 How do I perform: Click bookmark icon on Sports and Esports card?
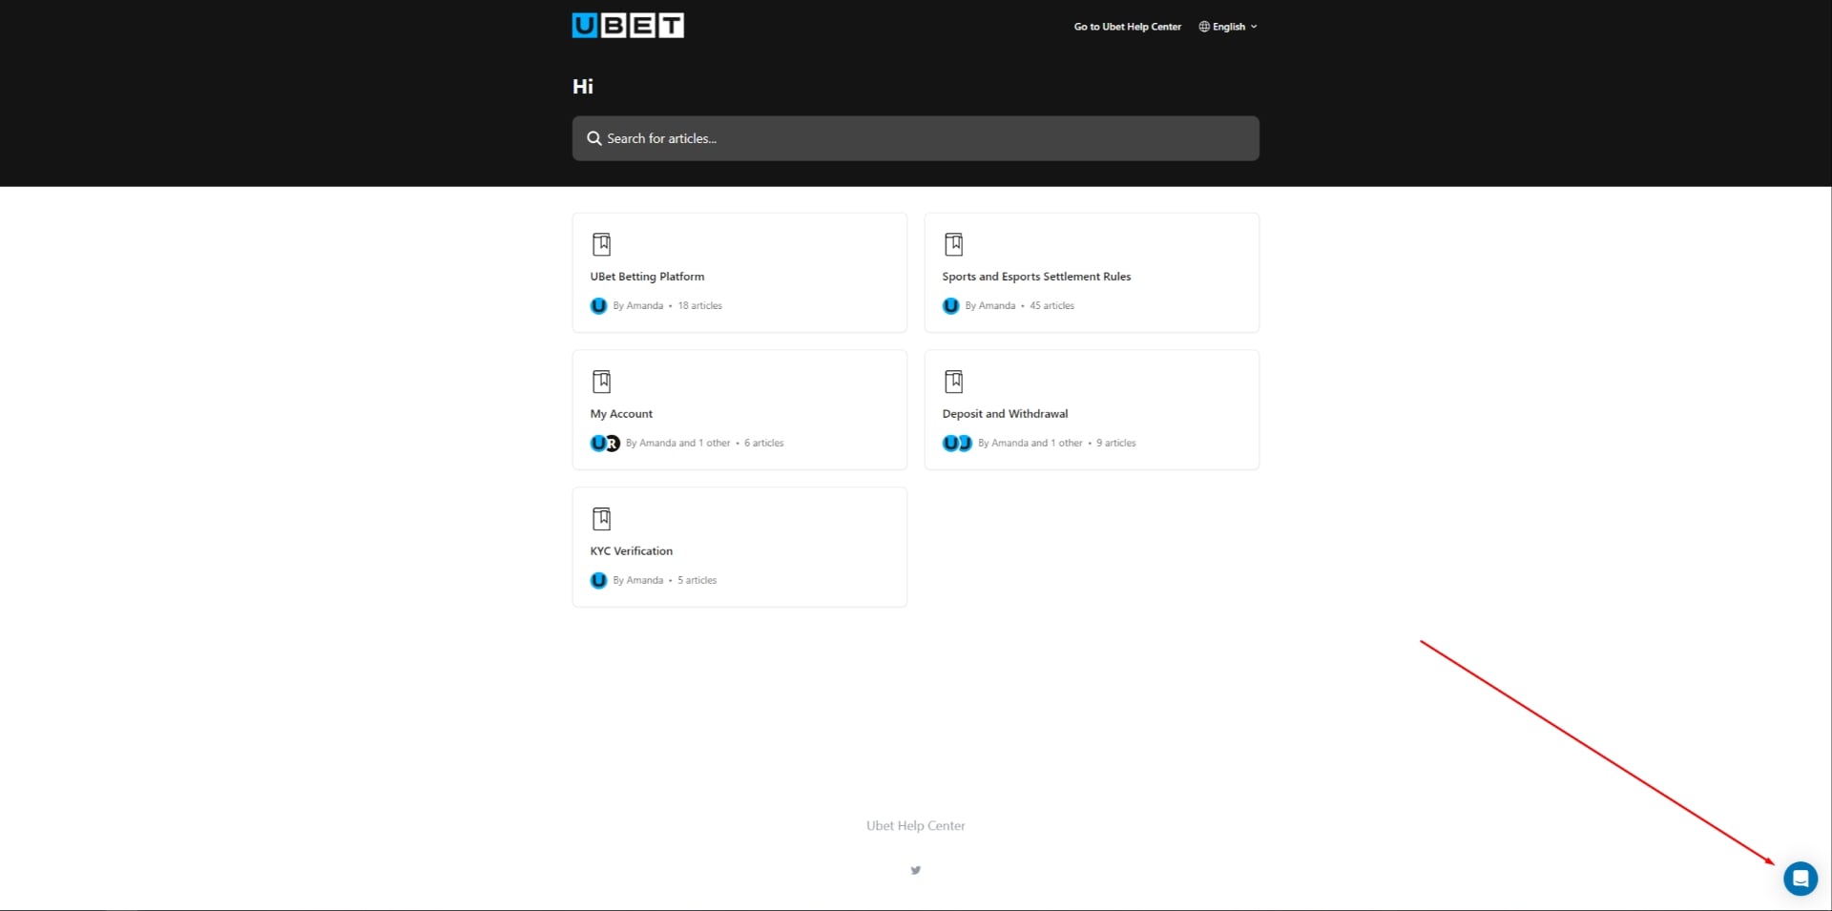tap(953, 244)
